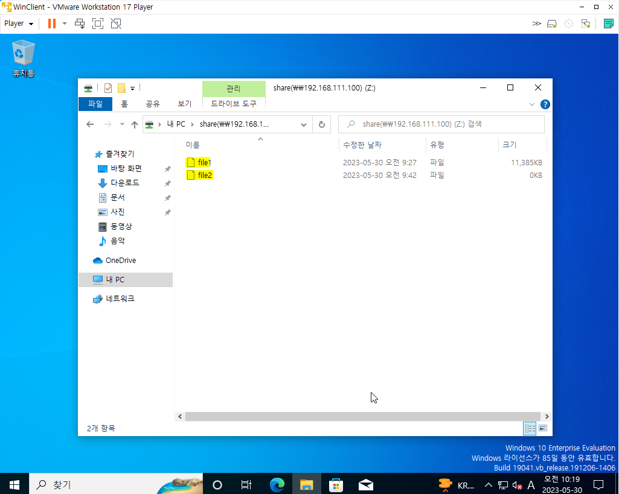Pause the virtual machine in VMware toolbar

(x=52, y=24)
